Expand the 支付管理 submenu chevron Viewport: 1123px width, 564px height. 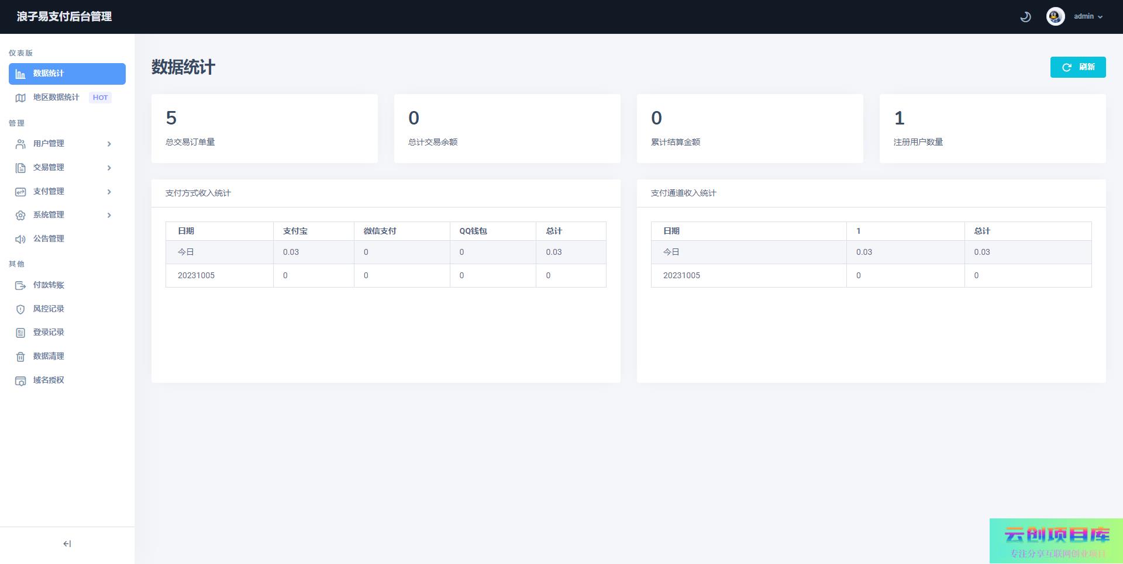(x=109, y=192)
